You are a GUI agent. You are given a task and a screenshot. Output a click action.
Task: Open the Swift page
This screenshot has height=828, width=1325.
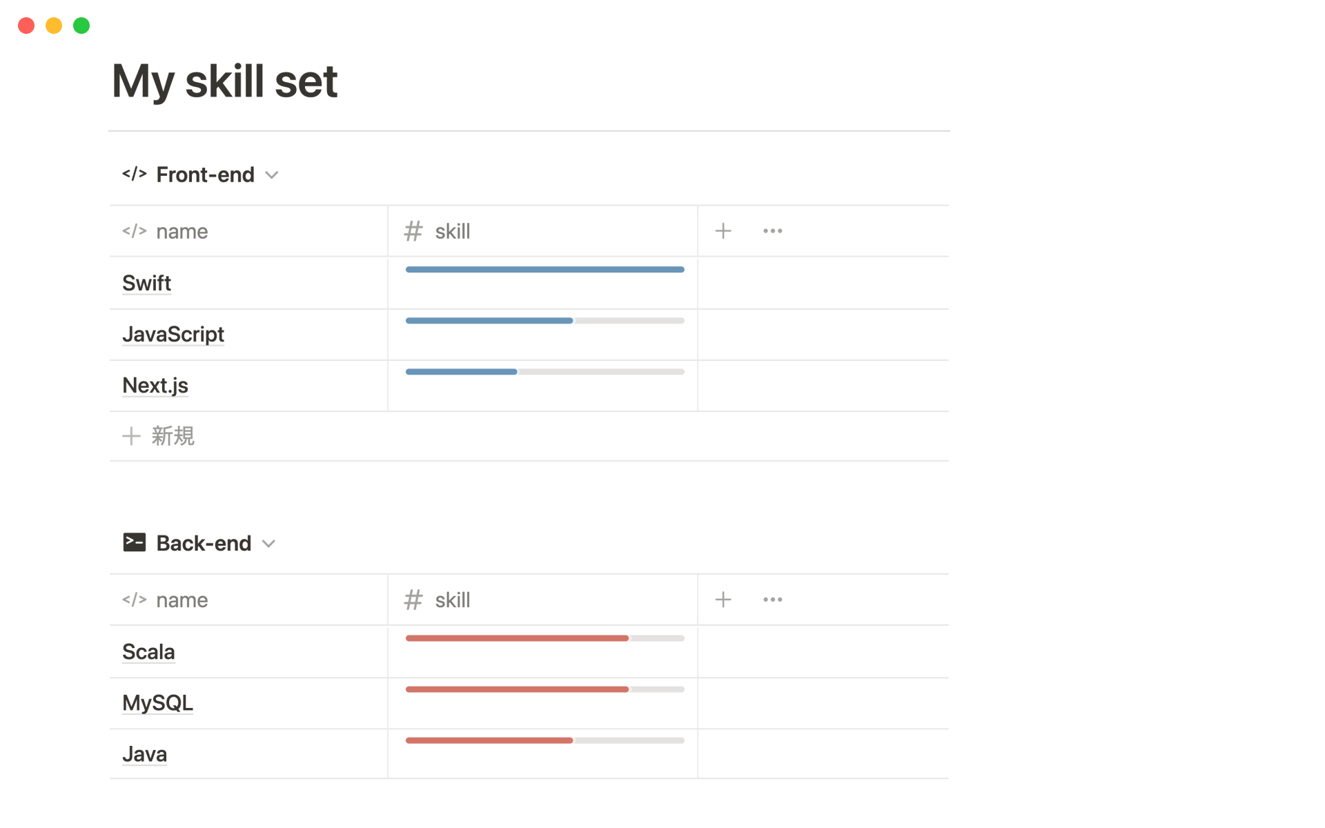[x=146, y=283]
